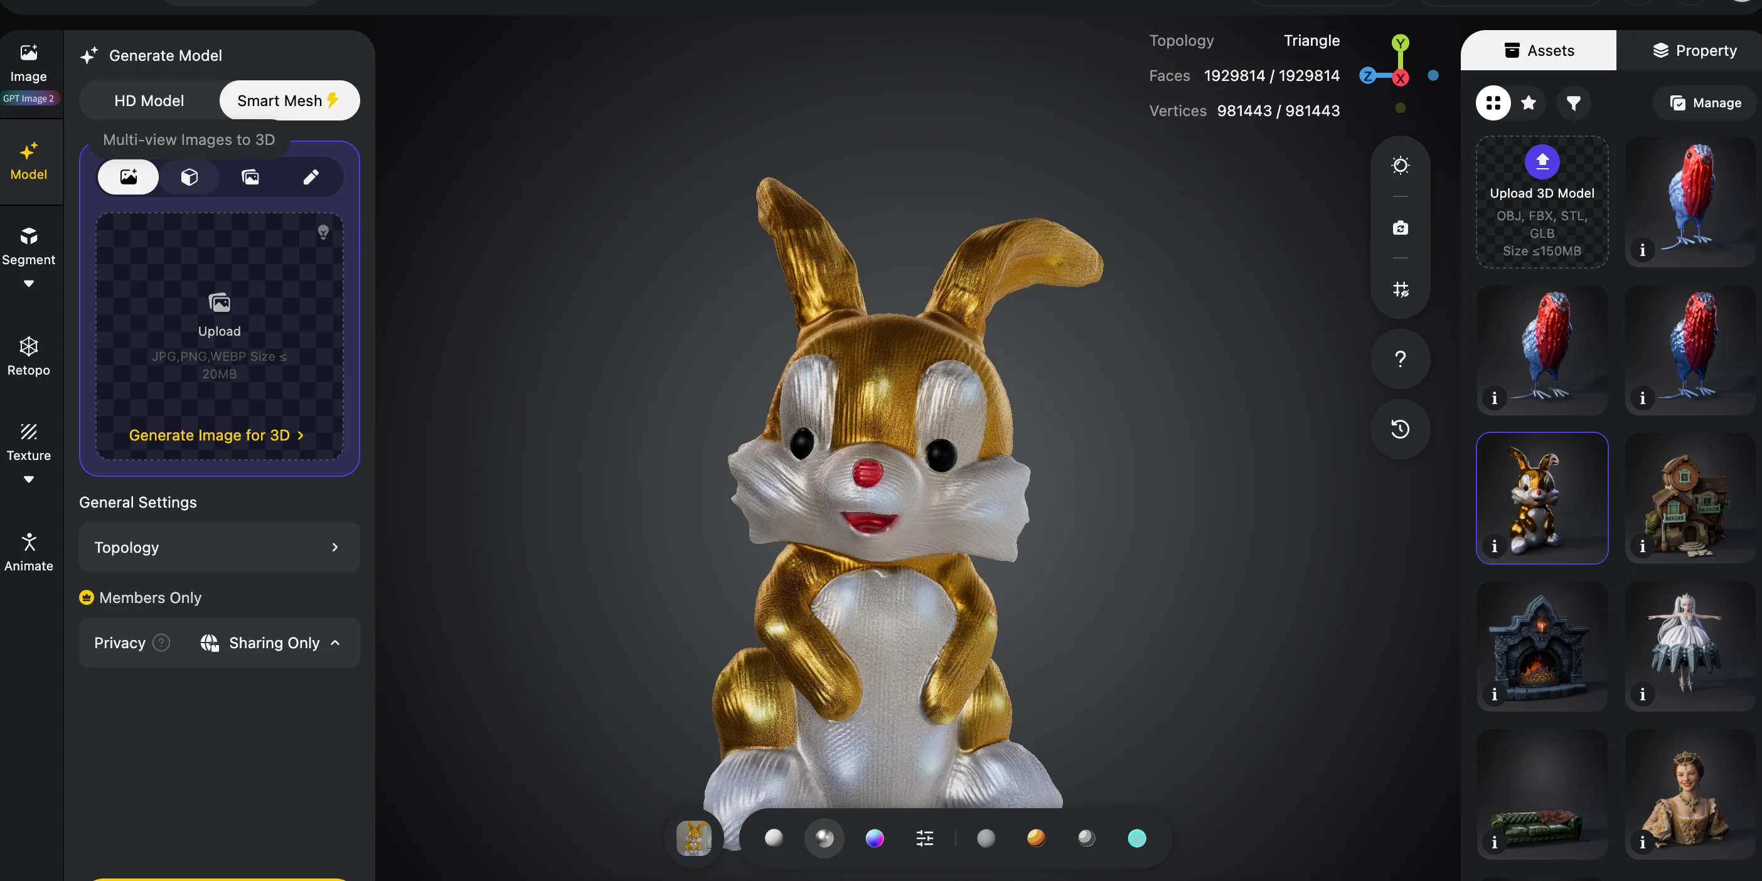Image resolution: width=1762 pixels, height=881 pixels.
Task: Open the first red-blue bird asset thumbnail
Action: 1690,202
